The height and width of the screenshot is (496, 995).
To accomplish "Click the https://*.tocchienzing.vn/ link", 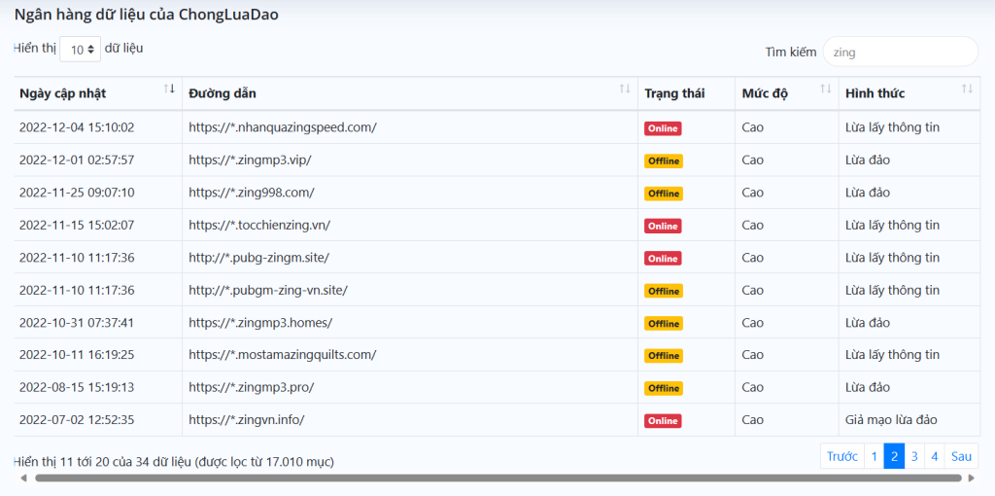I will (259, 225).
